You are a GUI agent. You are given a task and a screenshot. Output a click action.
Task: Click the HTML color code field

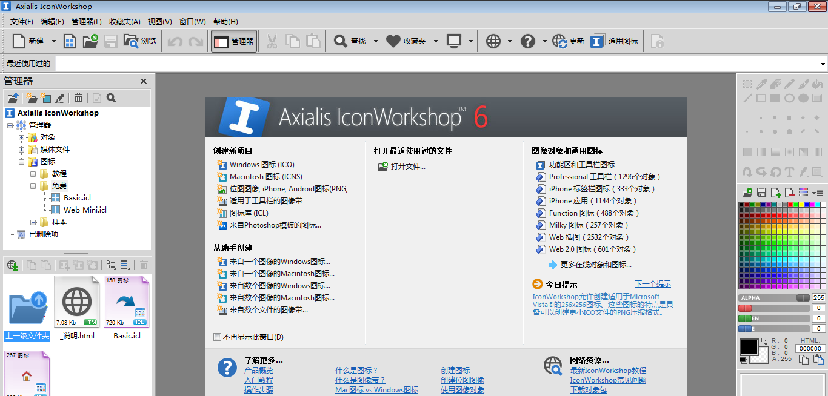pos(810,348)
